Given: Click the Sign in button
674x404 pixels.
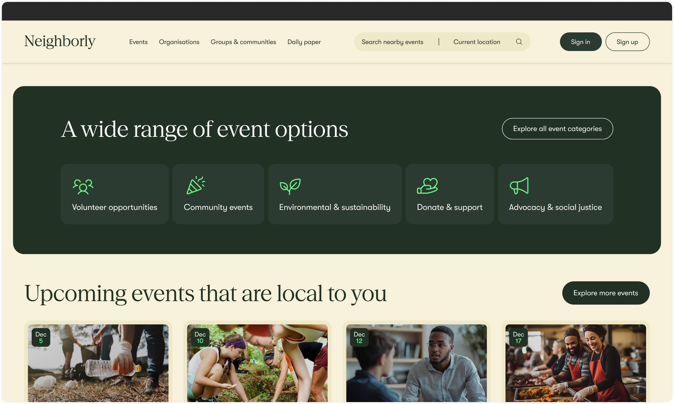Looking at the screenshot, I should click(581, 42).
